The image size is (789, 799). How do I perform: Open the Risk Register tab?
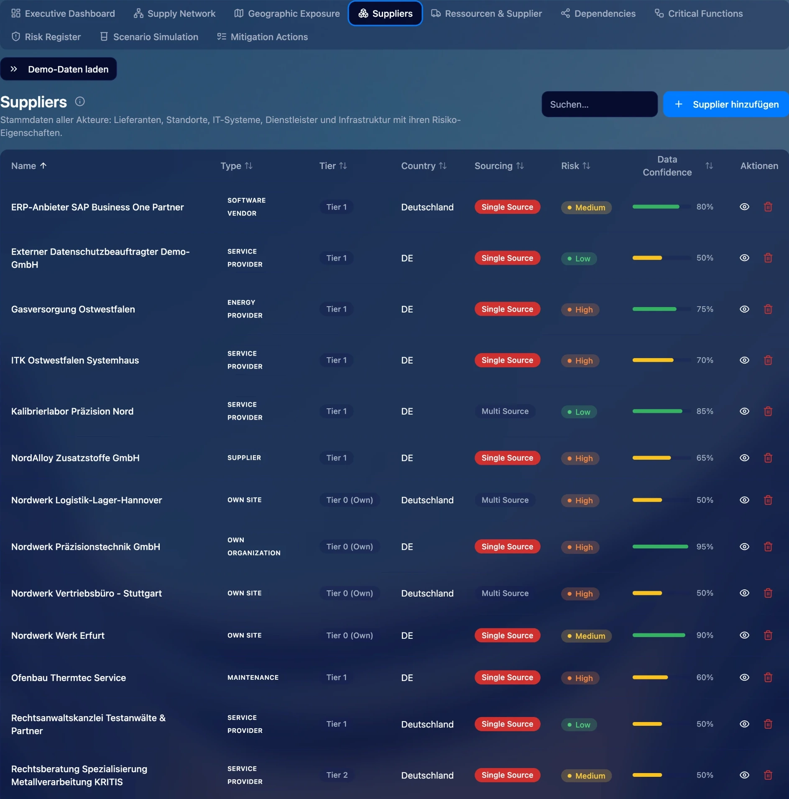coord(46,37)
